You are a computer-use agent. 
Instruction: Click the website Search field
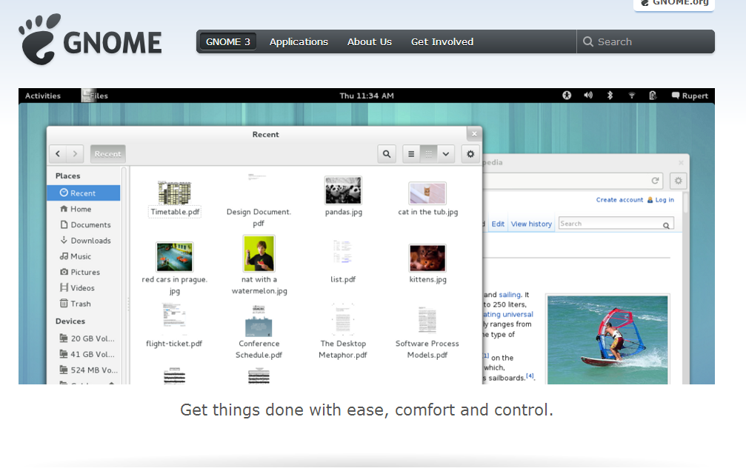click(645, 41)
